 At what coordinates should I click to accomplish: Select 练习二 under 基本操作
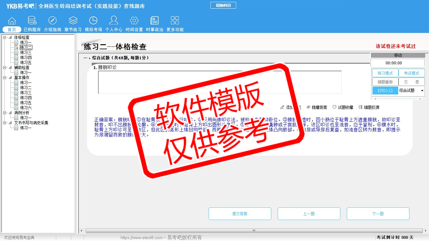click(x=26, y=88)
